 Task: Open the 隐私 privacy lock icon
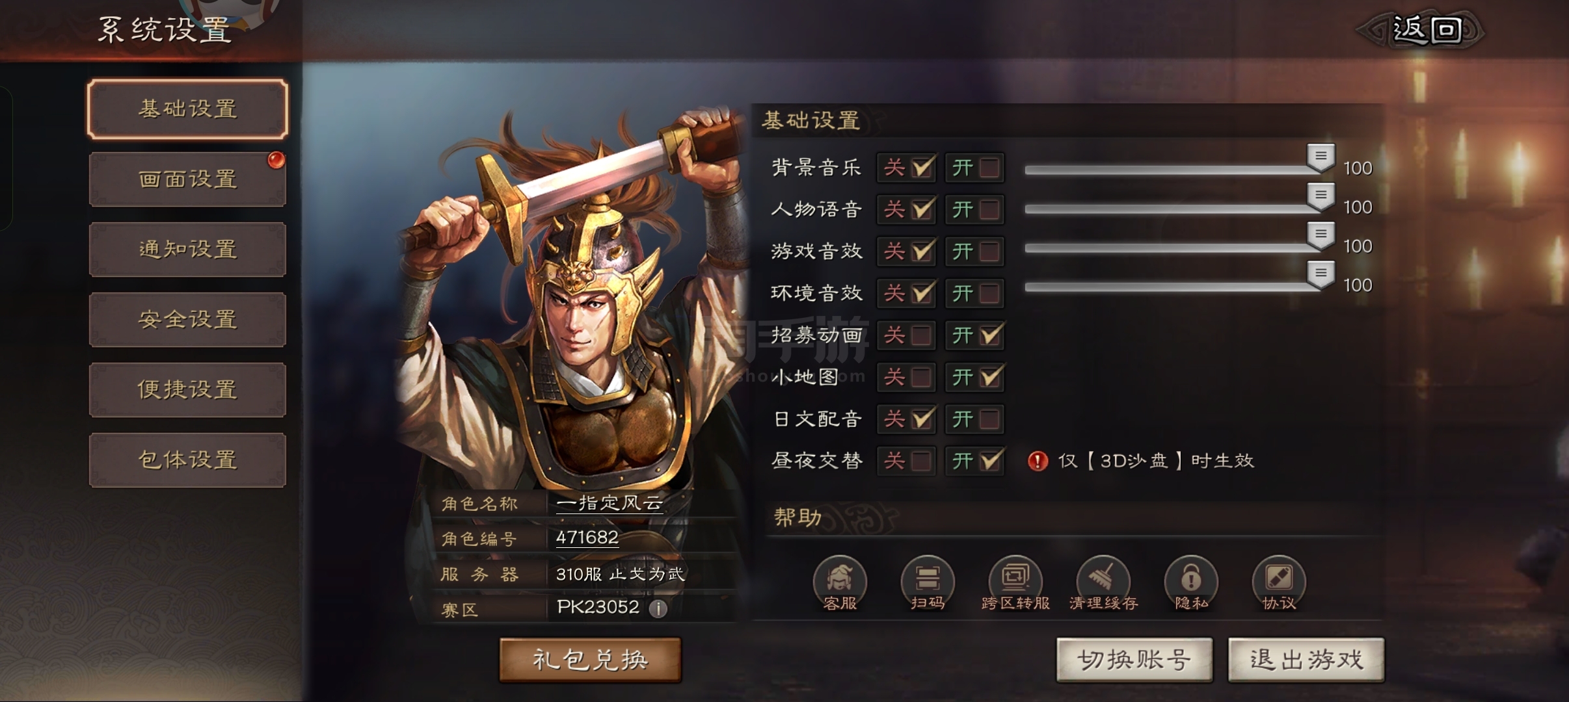[1191, 583]
